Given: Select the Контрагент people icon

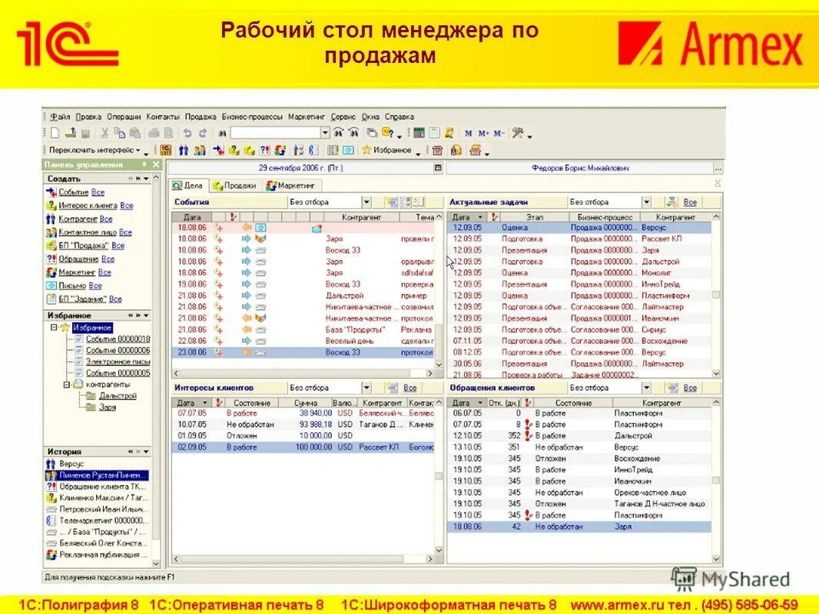Looking at the screenshot, I should point(51,218).
